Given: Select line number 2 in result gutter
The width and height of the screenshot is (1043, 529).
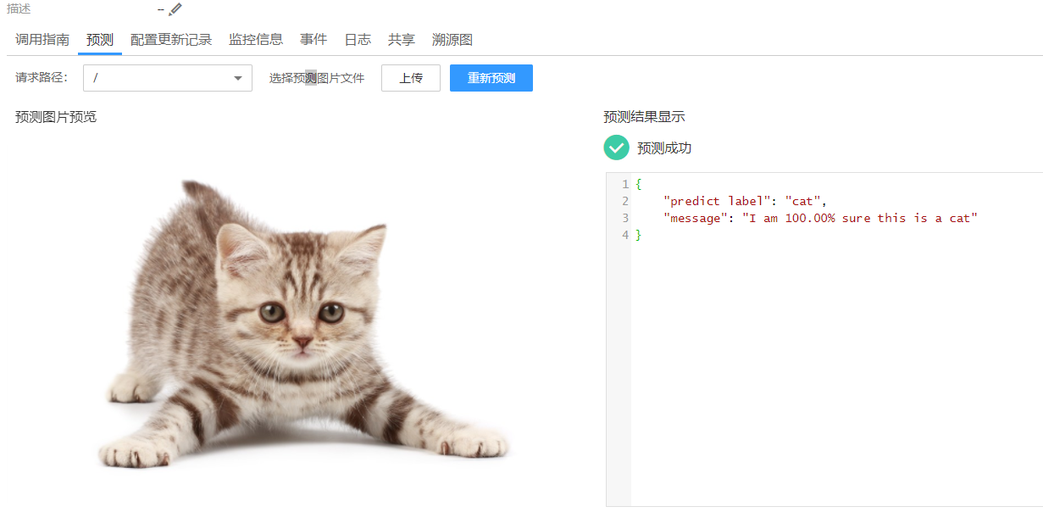Looking at the screenshot, I should tap(625, 201).
